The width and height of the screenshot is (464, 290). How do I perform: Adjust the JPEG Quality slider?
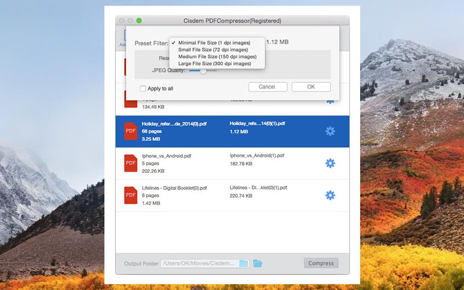[203, 71]
